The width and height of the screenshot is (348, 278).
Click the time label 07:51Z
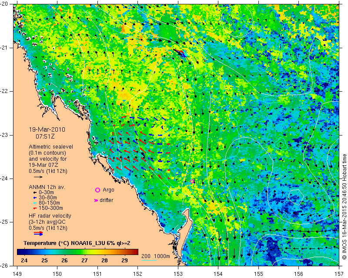(x=45, y=136)
